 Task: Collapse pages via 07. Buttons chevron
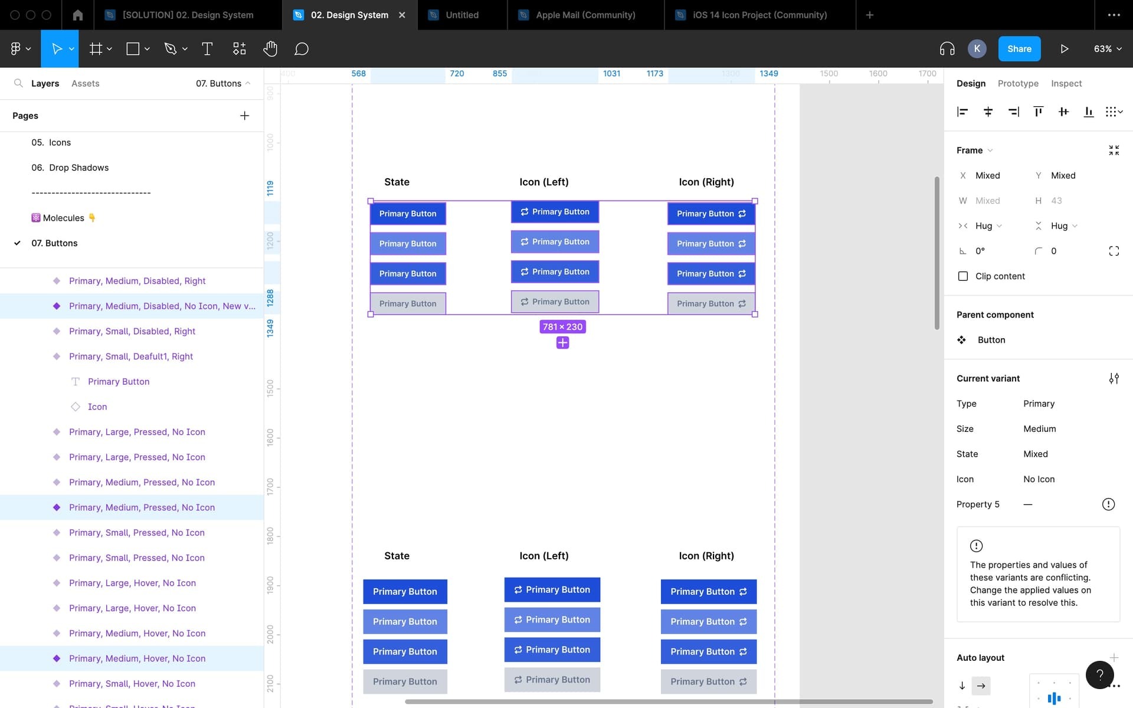point(248,83)
